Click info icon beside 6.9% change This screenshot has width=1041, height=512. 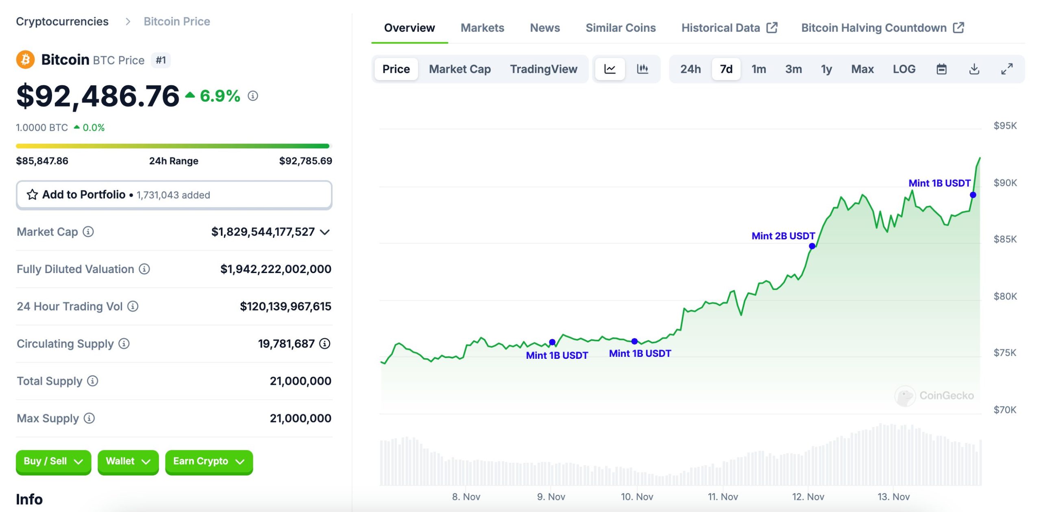click(253, 96)
